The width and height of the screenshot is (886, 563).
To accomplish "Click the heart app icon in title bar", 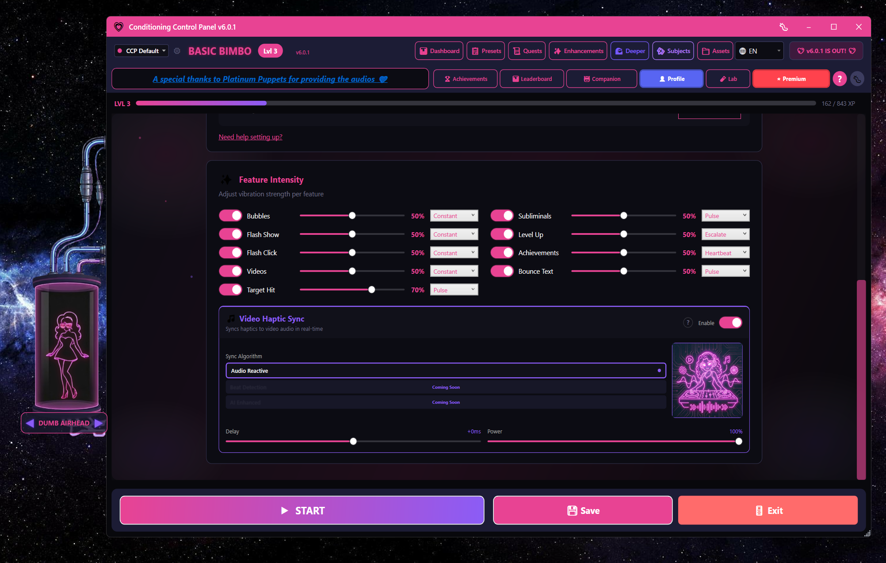I will point(118,27).
